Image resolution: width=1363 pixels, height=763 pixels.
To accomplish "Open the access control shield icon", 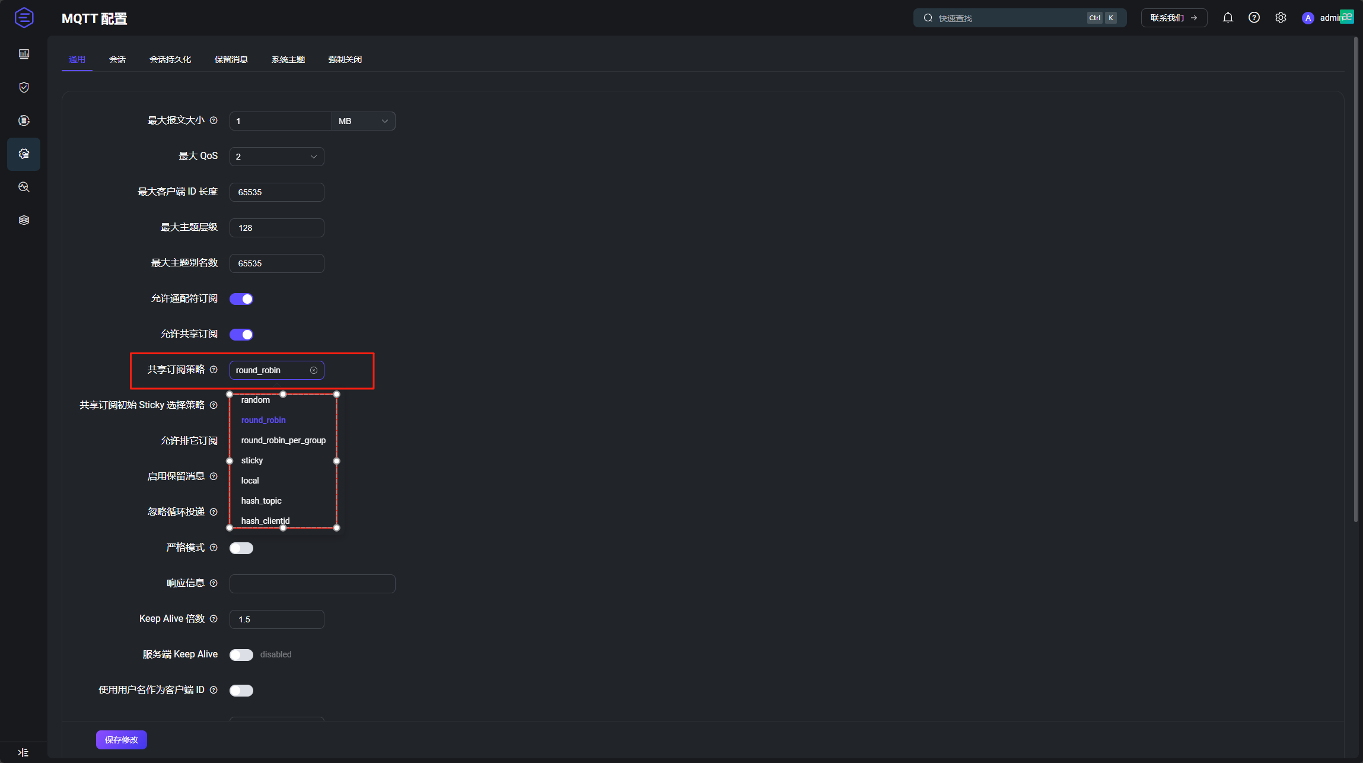I will pos(24,87).
